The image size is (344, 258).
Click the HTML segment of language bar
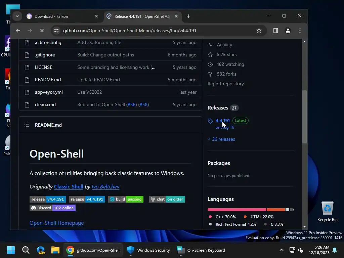tap(275, 210)
